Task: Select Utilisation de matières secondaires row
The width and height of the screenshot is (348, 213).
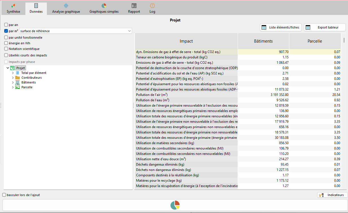Action: (238, 143)
